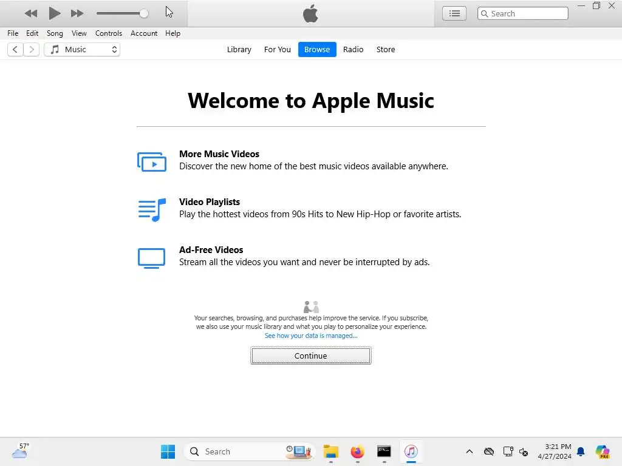
Task: Open File Explorer from the taskbar
Action: (x=331, y=451)
